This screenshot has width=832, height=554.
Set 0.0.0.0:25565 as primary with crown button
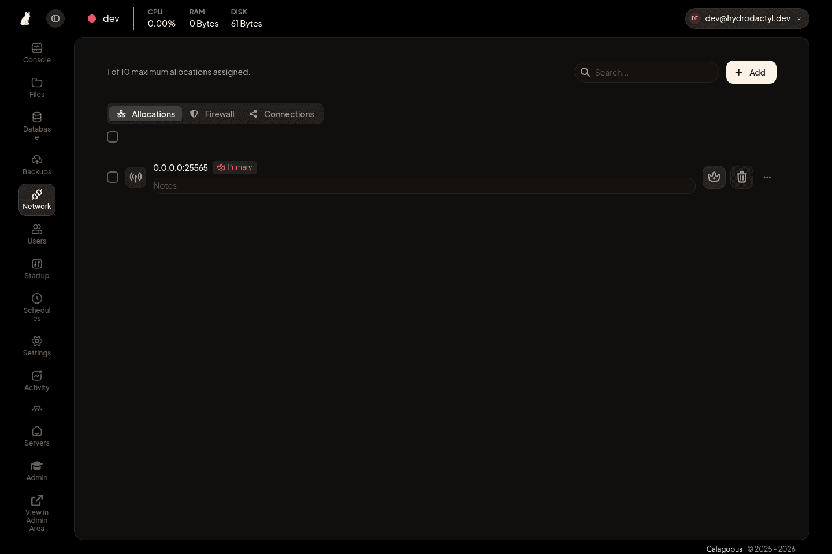point(714,177)
